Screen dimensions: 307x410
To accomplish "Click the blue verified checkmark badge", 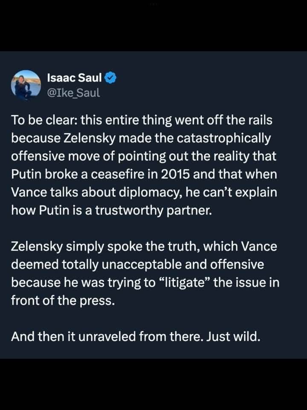I will 111,77.
